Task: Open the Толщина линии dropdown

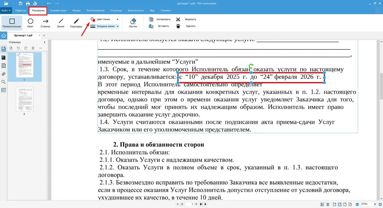Action: coord(117,26)
